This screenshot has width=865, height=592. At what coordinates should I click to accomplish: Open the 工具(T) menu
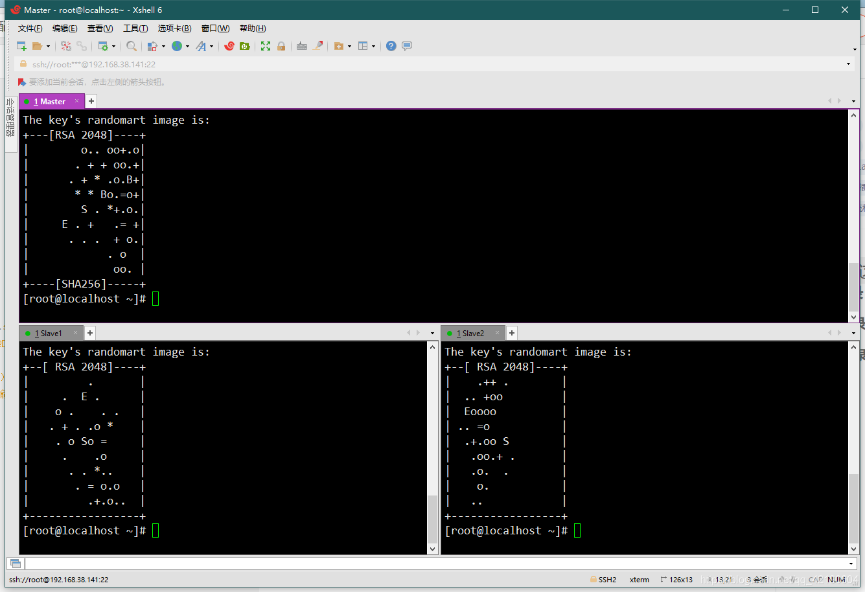(135, 28)
